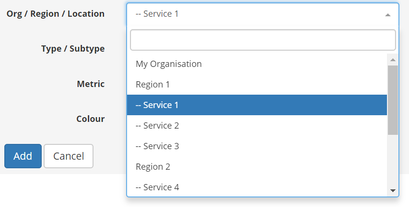Click the Type / Subtype label
This screenshot has width=409, height=207.
click(x=73, y=49)
